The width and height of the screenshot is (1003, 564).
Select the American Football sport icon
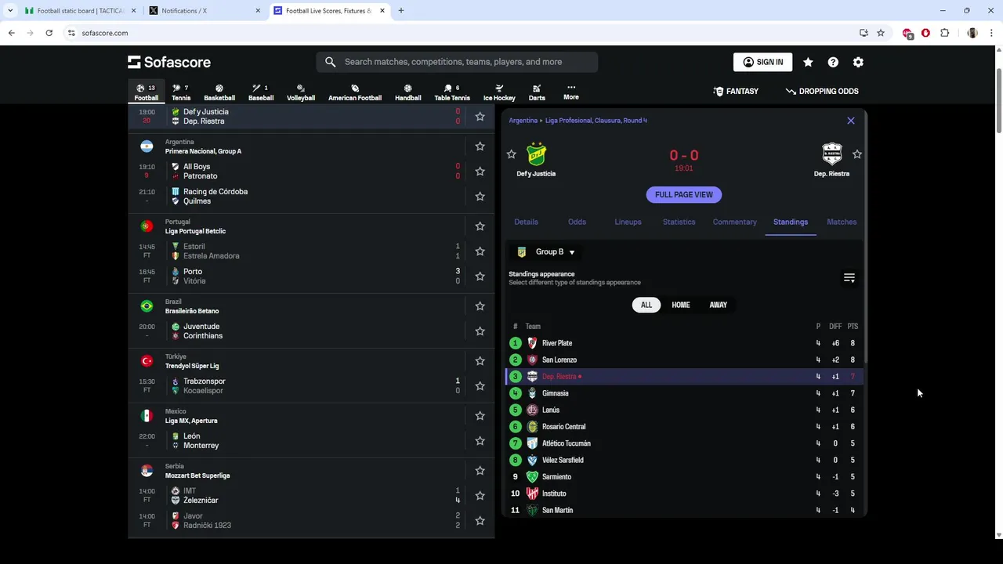pyautogui.click(x=355, y=92)
